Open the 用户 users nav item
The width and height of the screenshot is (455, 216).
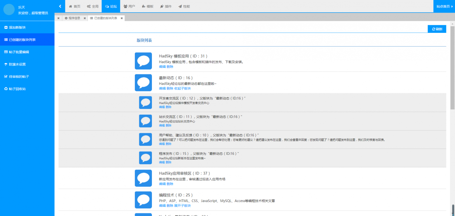129,6
